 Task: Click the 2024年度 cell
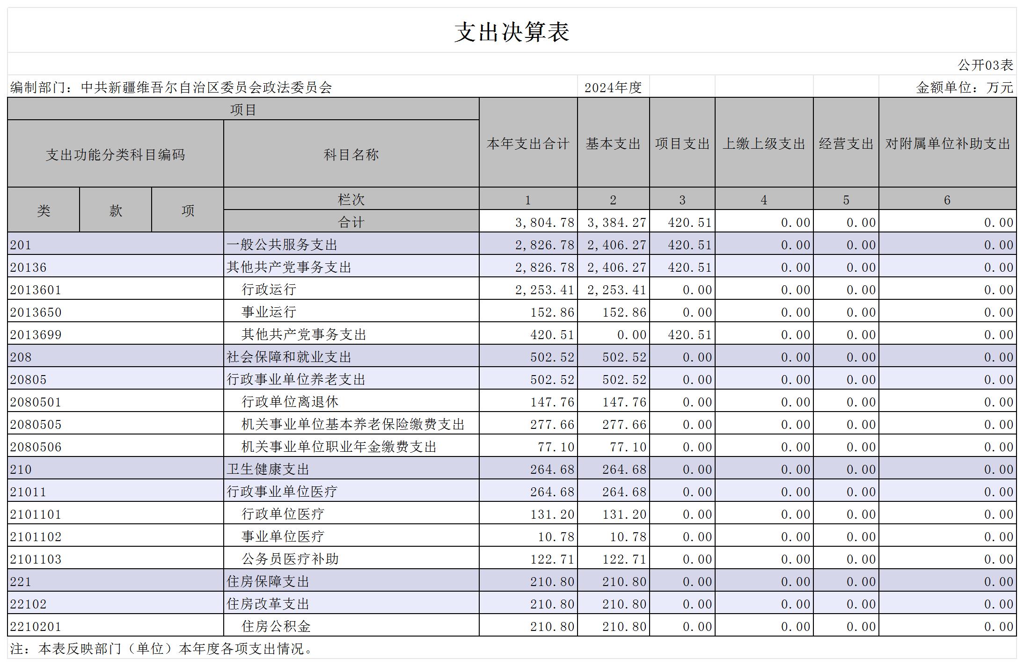click(x=613, y=87)
